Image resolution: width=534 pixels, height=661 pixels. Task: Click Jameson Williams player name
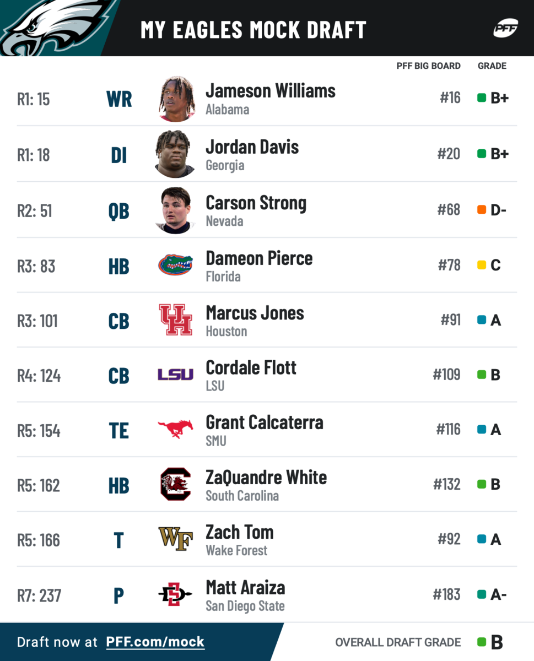(270, 91)
